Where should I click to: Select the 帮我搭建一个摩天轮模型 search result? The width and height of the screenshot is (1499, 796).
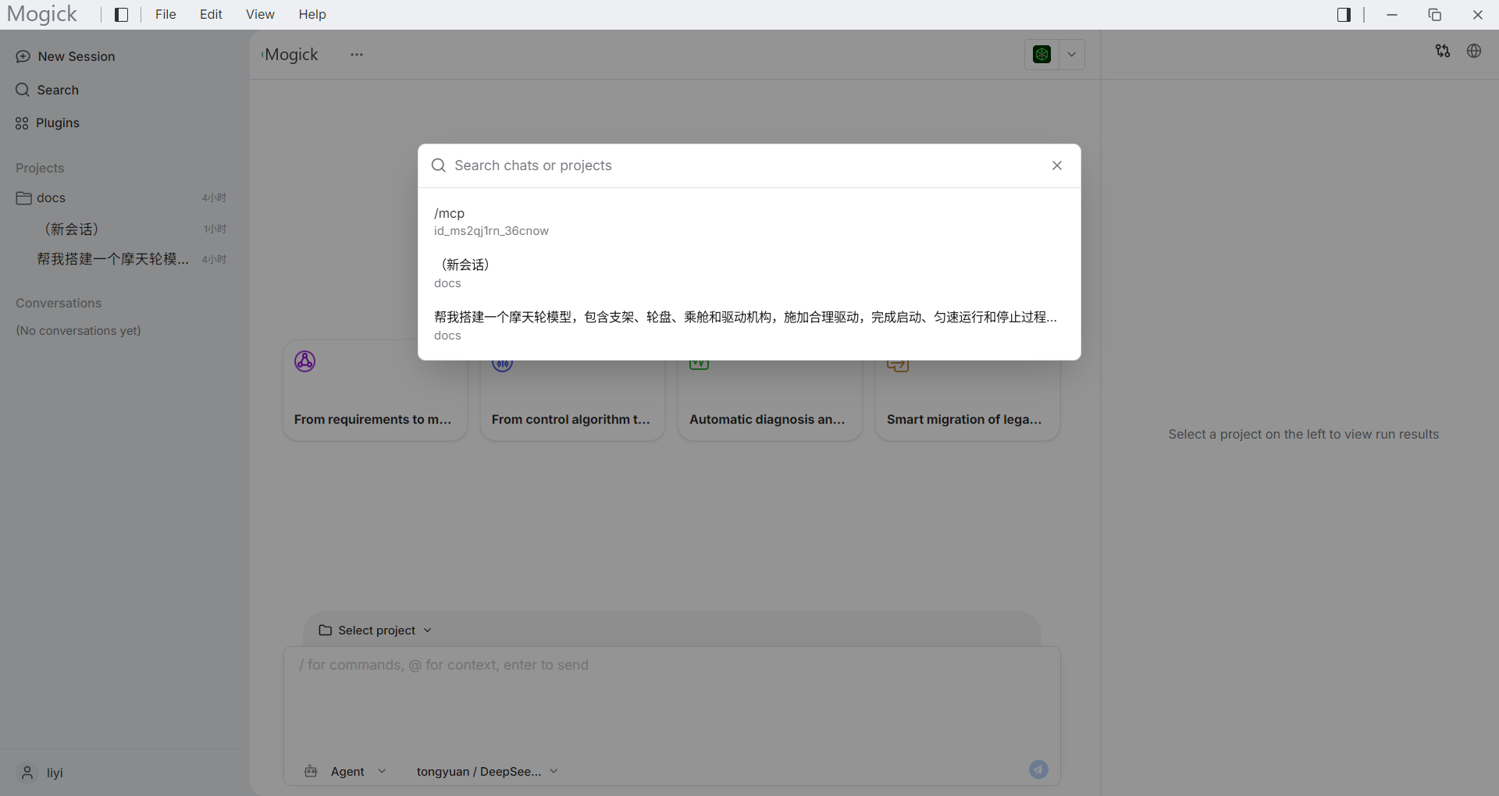tap(749, 325)
